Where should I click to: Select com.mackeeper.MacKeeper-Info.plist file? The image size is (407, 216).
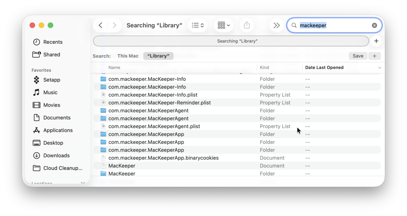[x=237, y=95]
